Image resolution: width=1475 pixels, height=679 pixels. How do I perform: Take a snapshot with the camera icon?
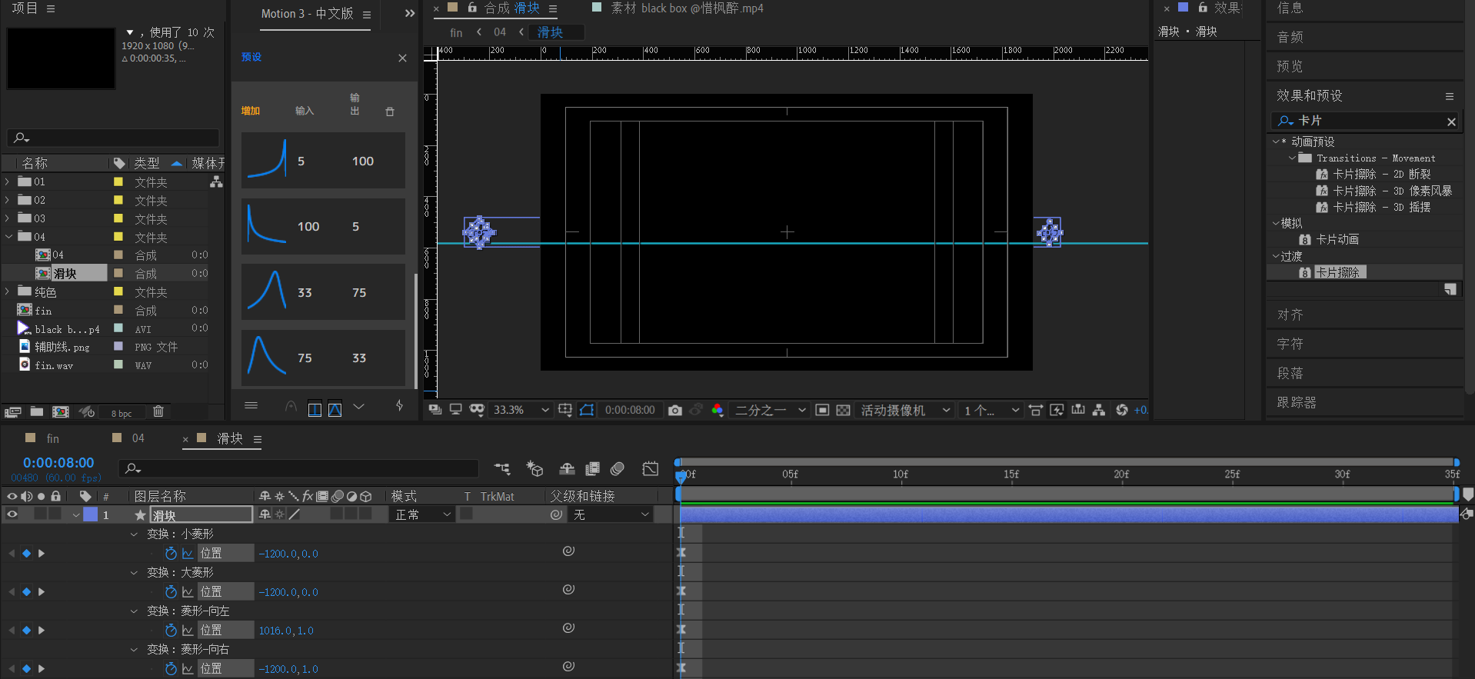pyautogui.click(x=674, y=410)
